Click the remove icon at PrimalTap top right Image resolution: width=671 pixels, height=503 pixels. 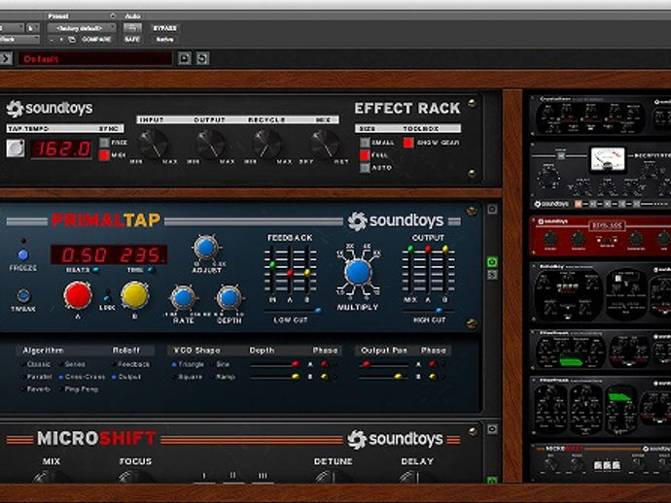(492, 210)
